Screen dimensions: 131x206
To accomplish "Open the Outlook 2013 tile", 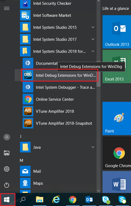I will tap(117, 32).
